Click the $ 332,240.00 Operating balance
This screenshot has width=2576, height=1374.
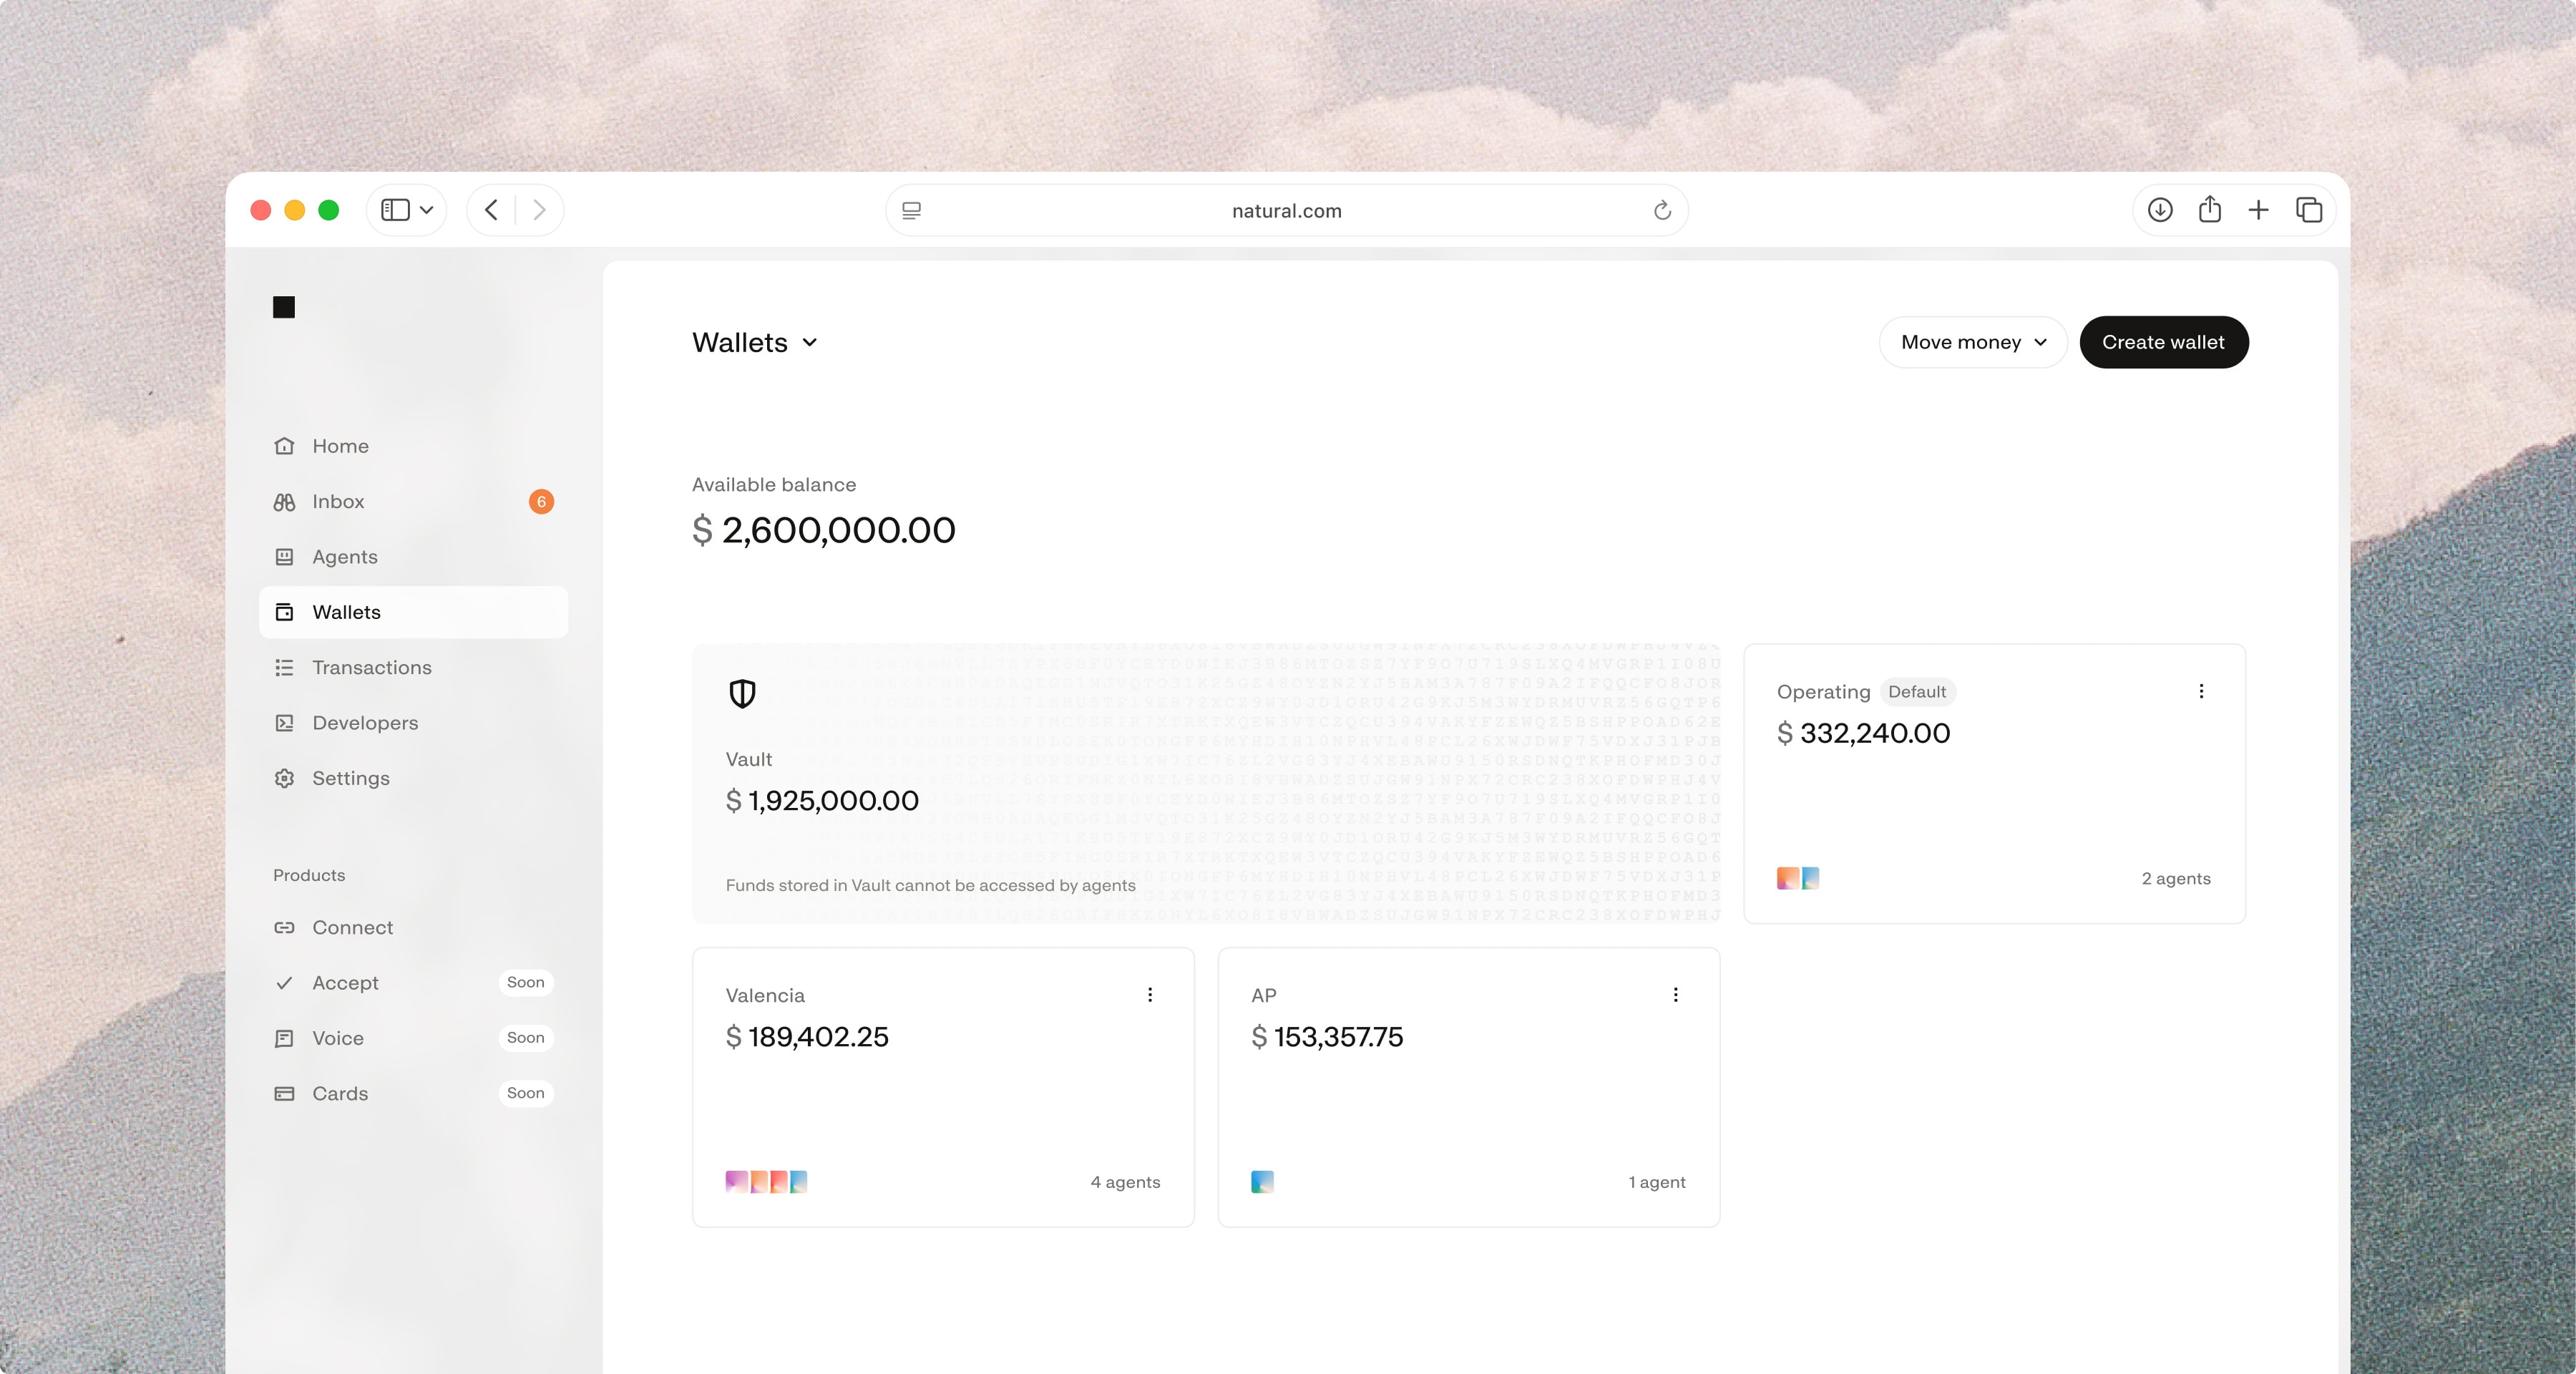click(1864, 733)
